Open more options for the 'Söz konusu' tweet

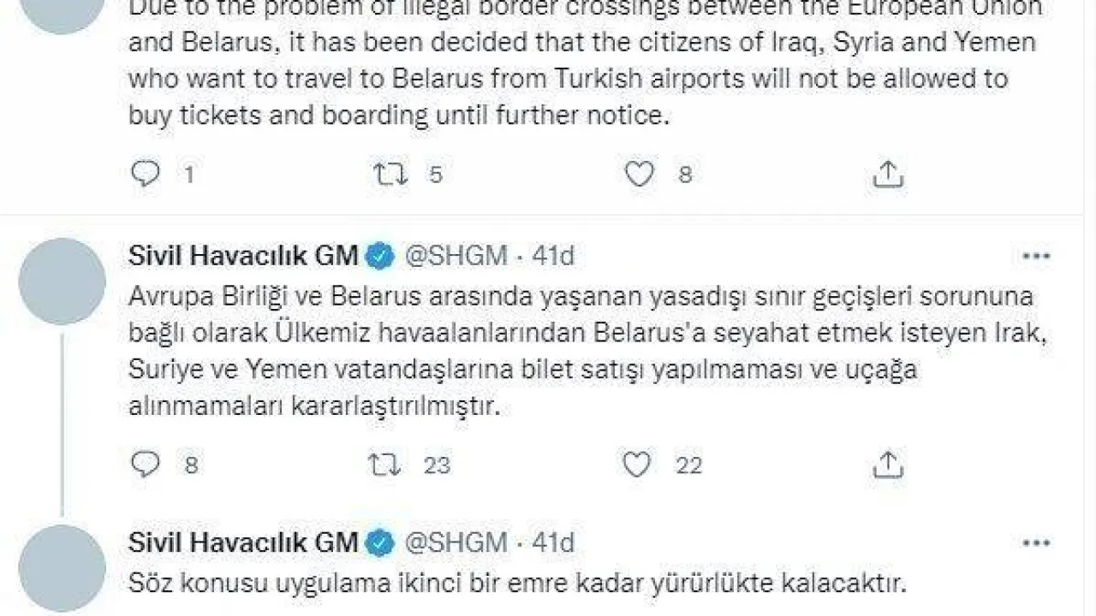pyautogui.click(x=1036, y=542)
